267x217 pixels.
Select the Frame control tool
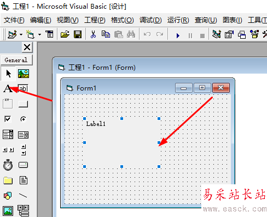pos(8,104)
